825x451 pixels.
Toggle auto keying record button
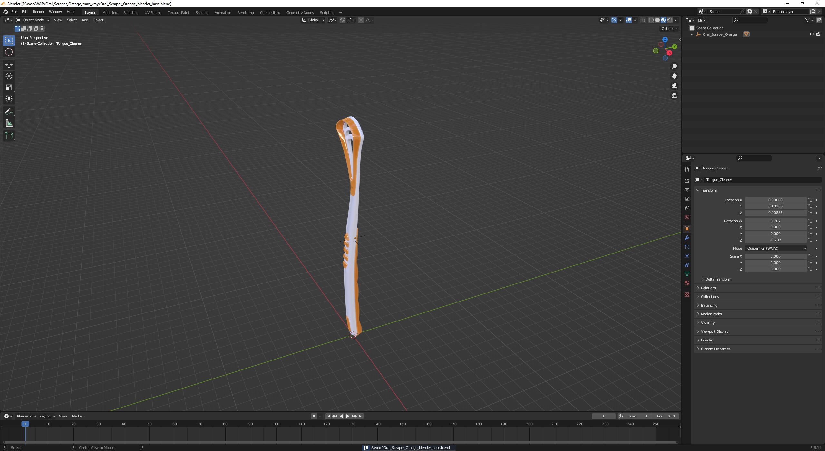click(x=314, y=416)
